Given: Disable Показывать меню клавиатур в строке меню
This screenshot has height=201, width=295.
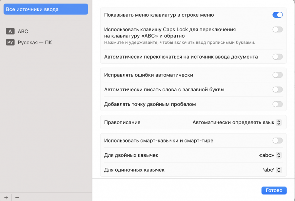Looking at the screenshot, I should (277, 15).
